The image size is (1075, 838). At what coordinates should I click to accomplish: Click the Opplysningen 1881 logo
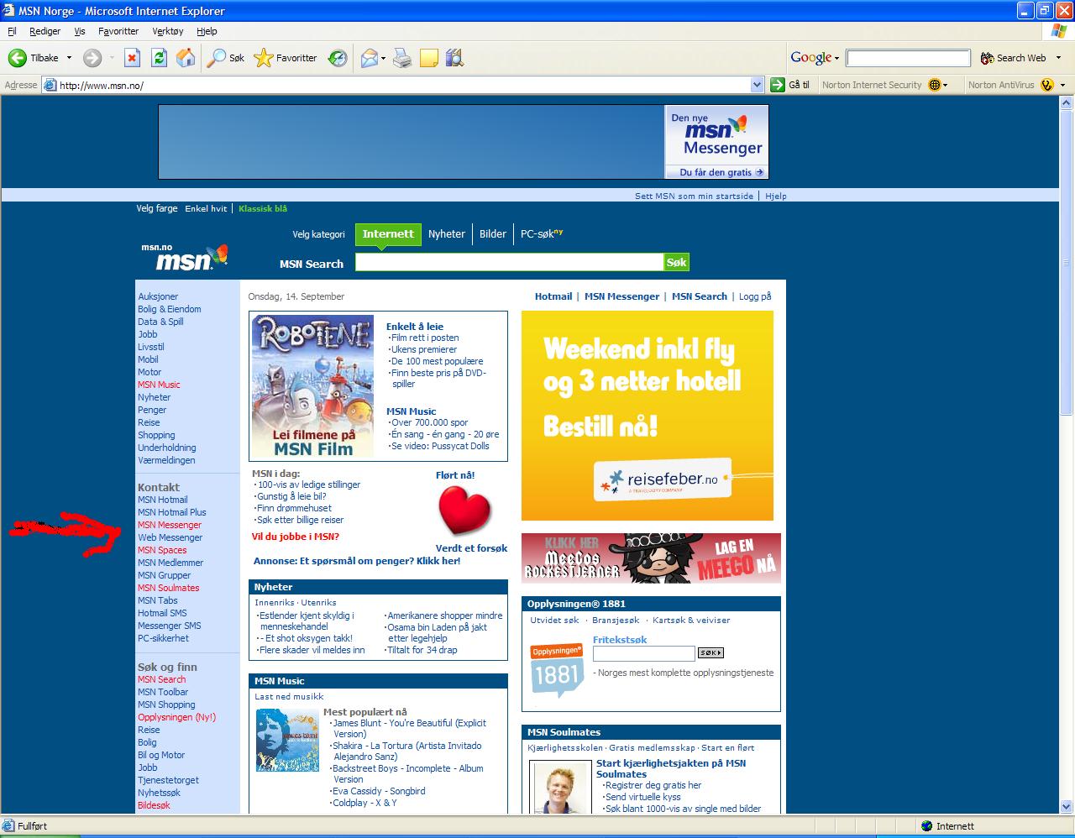pos(557,671)
